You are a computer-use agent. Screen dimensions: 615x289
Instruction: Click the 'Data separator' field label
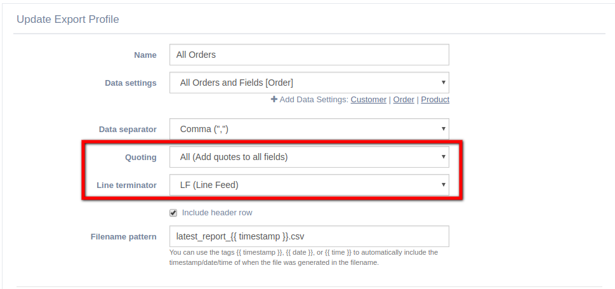[128, 129]
